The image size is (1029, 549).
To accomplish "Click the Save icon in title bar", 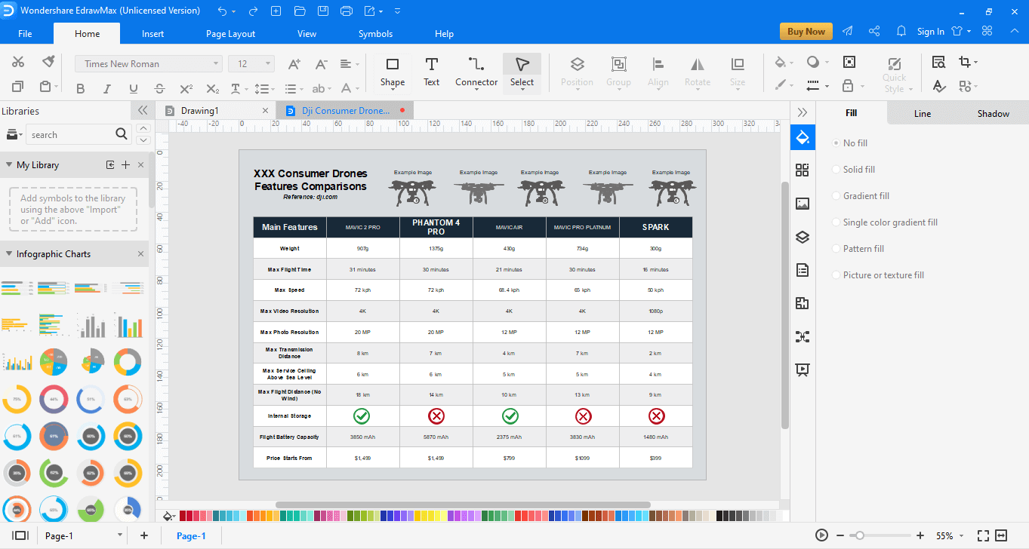I will point(323,11).
